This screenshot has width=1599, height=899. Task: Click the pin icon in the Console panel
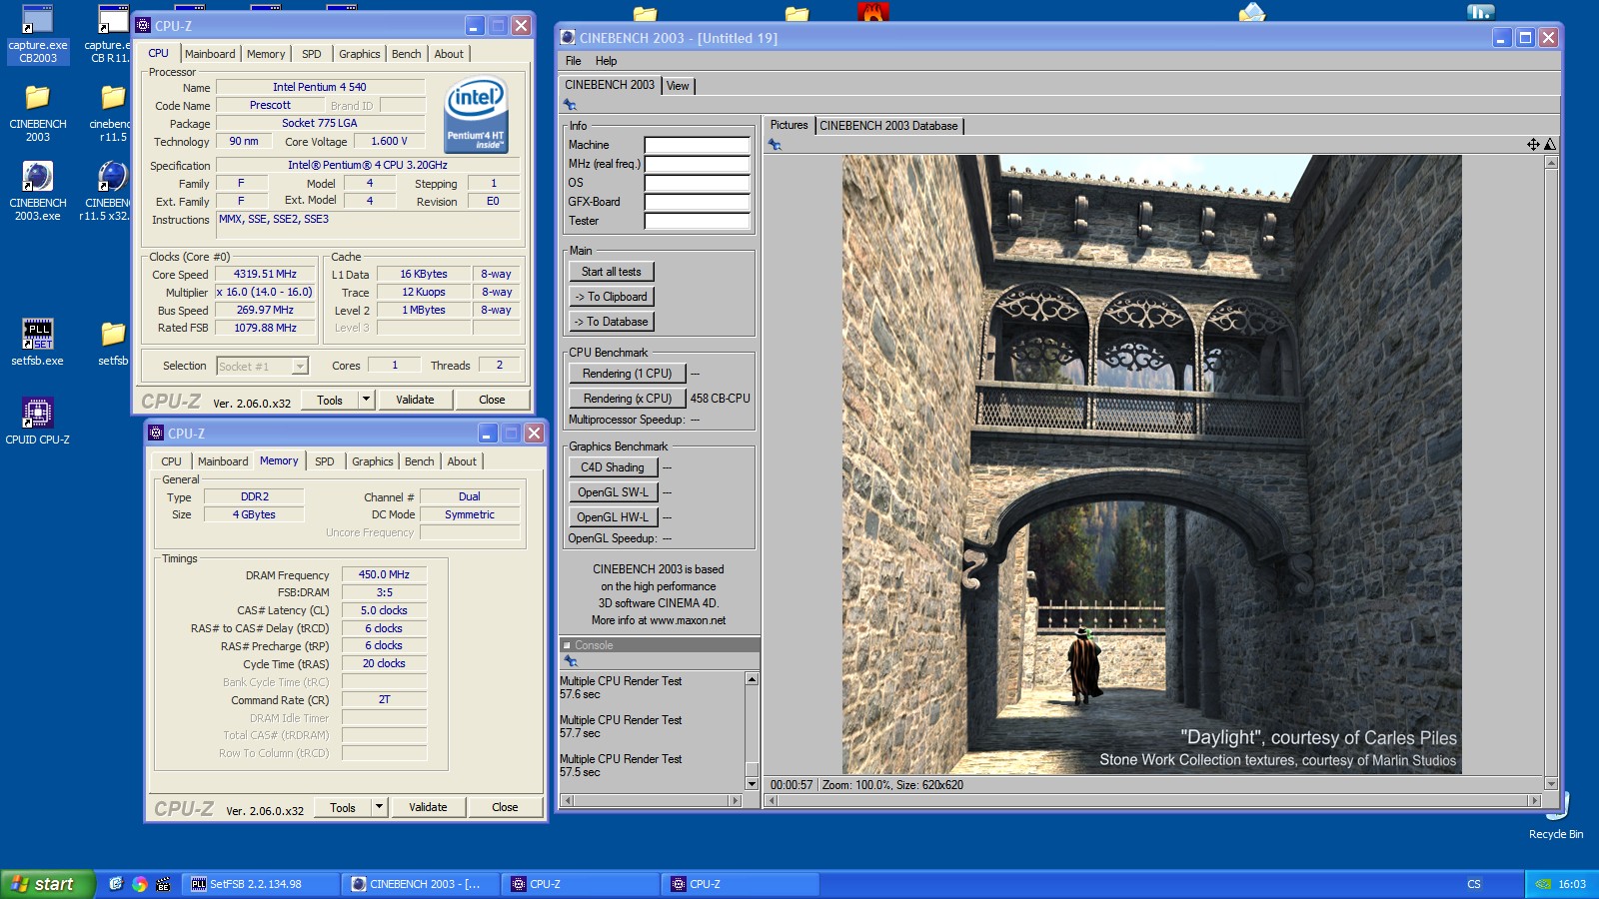click(571, 661)
